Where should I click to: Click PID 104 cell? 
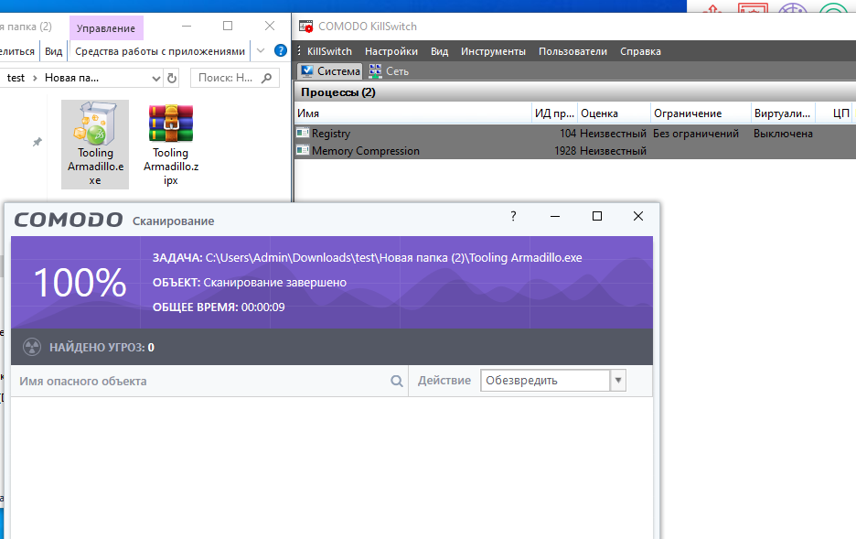(x=568, y=134)
